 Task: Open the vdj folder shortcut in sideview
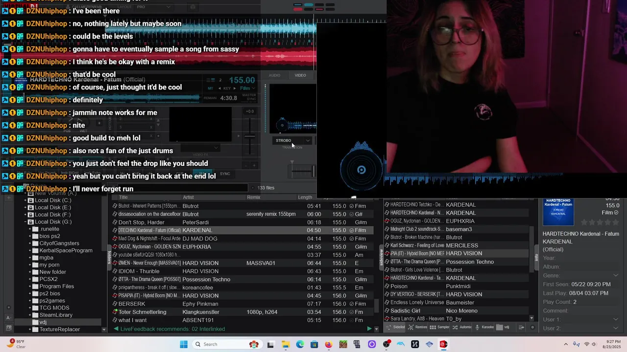(x=503, y=327)
